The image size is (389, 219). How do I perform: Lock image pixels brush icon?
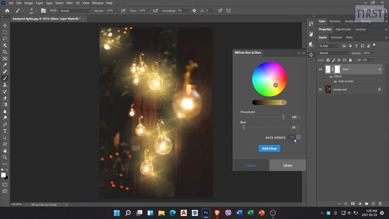[334, 60]
